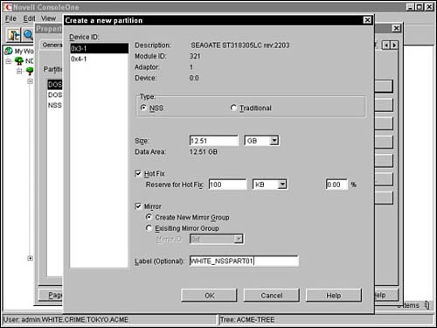Select the Traditional partition type radio

point(233,108)
